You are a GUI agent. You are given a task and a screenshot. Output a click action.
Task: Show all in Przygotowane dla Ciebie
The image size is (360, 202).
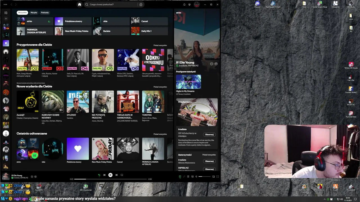[x=160, y=45]
